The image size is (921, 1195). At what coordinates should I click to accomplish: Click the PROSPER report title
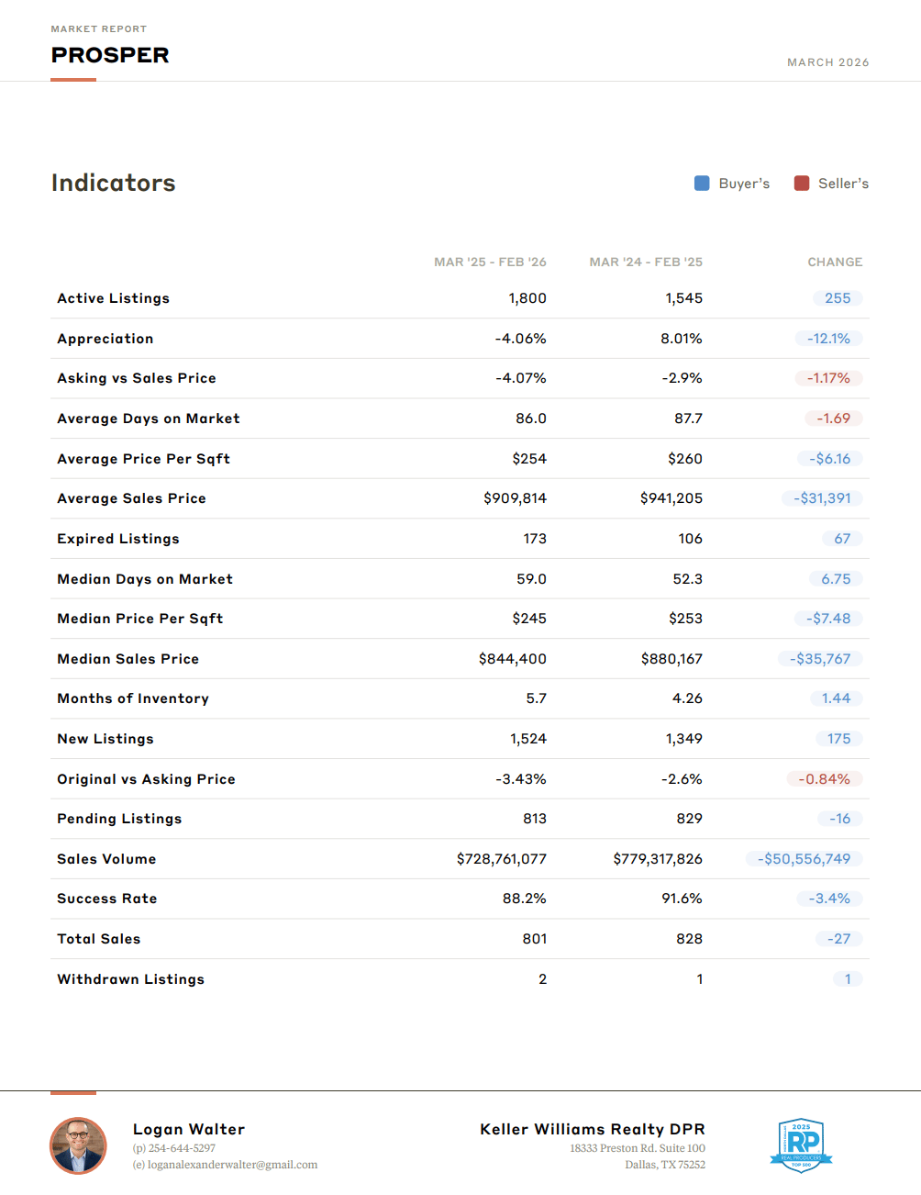110,55
